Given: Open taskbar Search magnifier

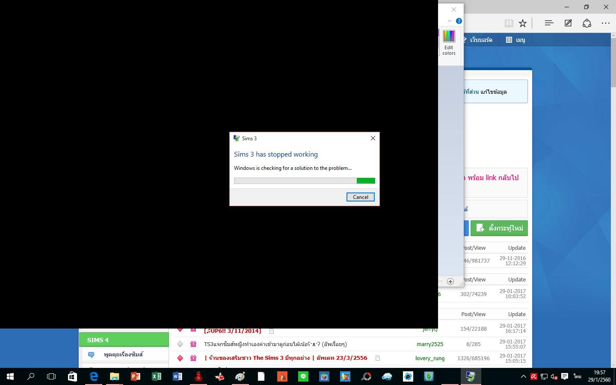Looking at the screenshot, I should tap(31, 376).
